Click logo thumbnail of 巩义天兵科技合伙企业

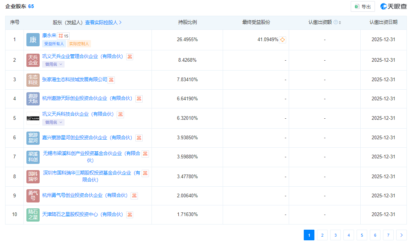click(x=33, y=118)
